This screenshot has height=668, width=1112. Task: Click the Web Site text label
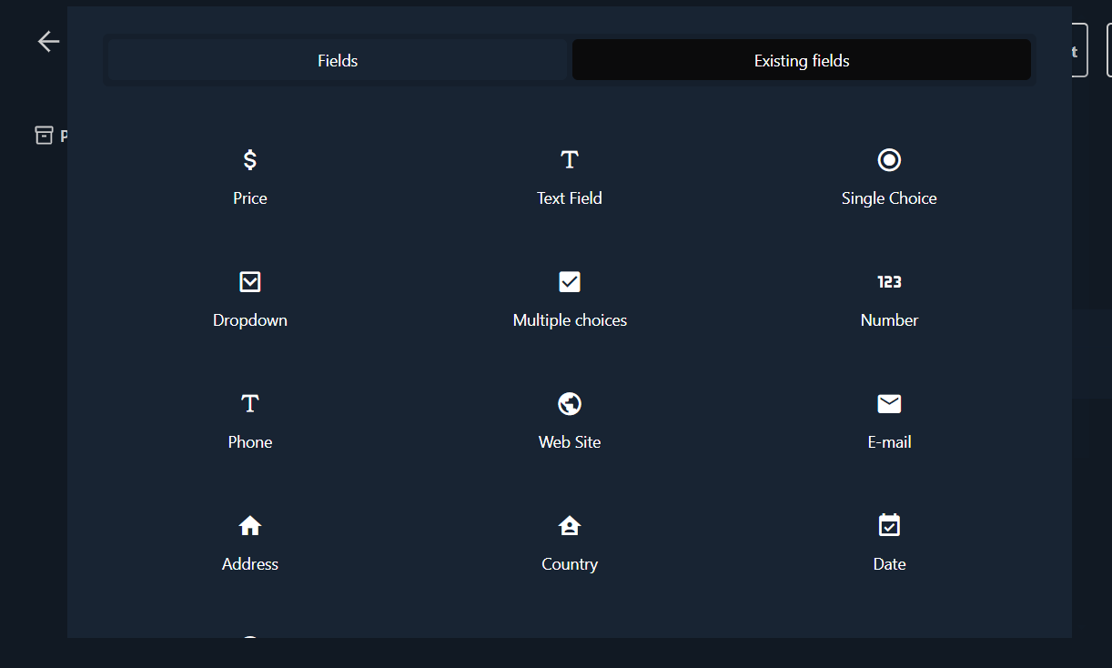point(570,442)
